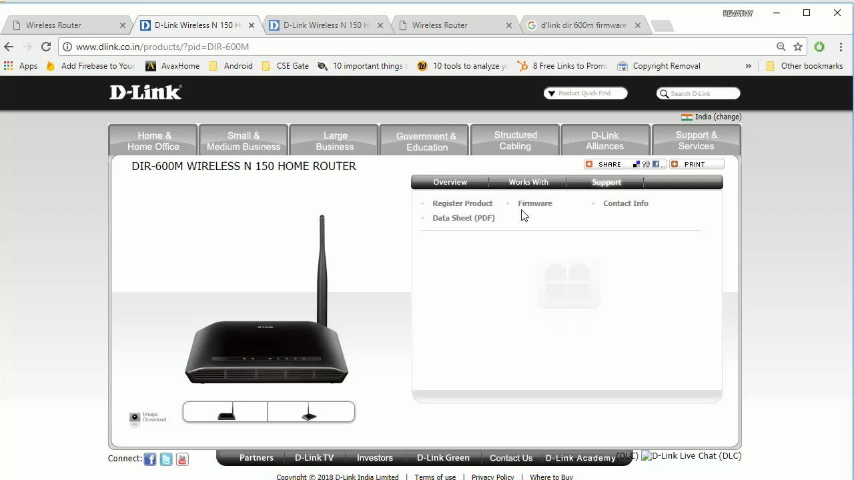Click the site info icon before URL
Screen dimensions: 854x480
[x=67, y=47]
